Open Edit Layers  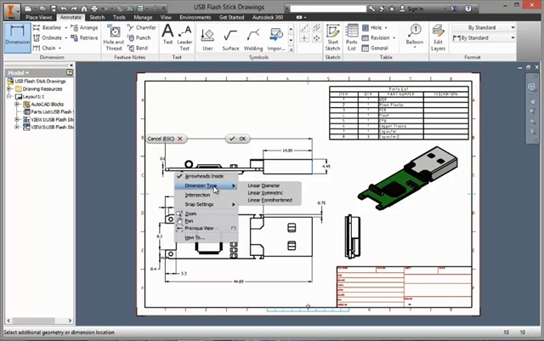tap(439, 38)
